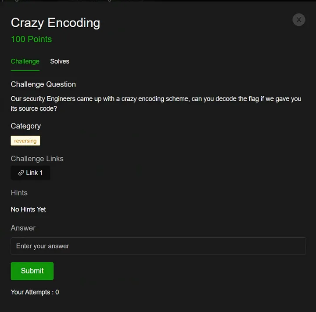Viewport: 316px width, 312px height.
Task: Click the Your Attempts counter text
Action: 35,292
